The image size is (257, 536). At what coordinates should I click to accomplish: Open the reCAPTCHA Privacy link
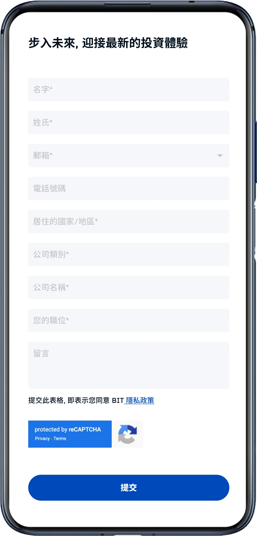click(x=42, y=439)
